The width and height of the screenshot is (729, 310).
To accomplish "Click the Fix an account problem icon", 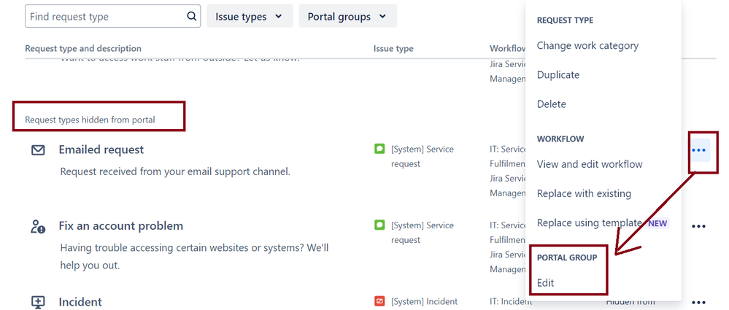I will (38, 227).
